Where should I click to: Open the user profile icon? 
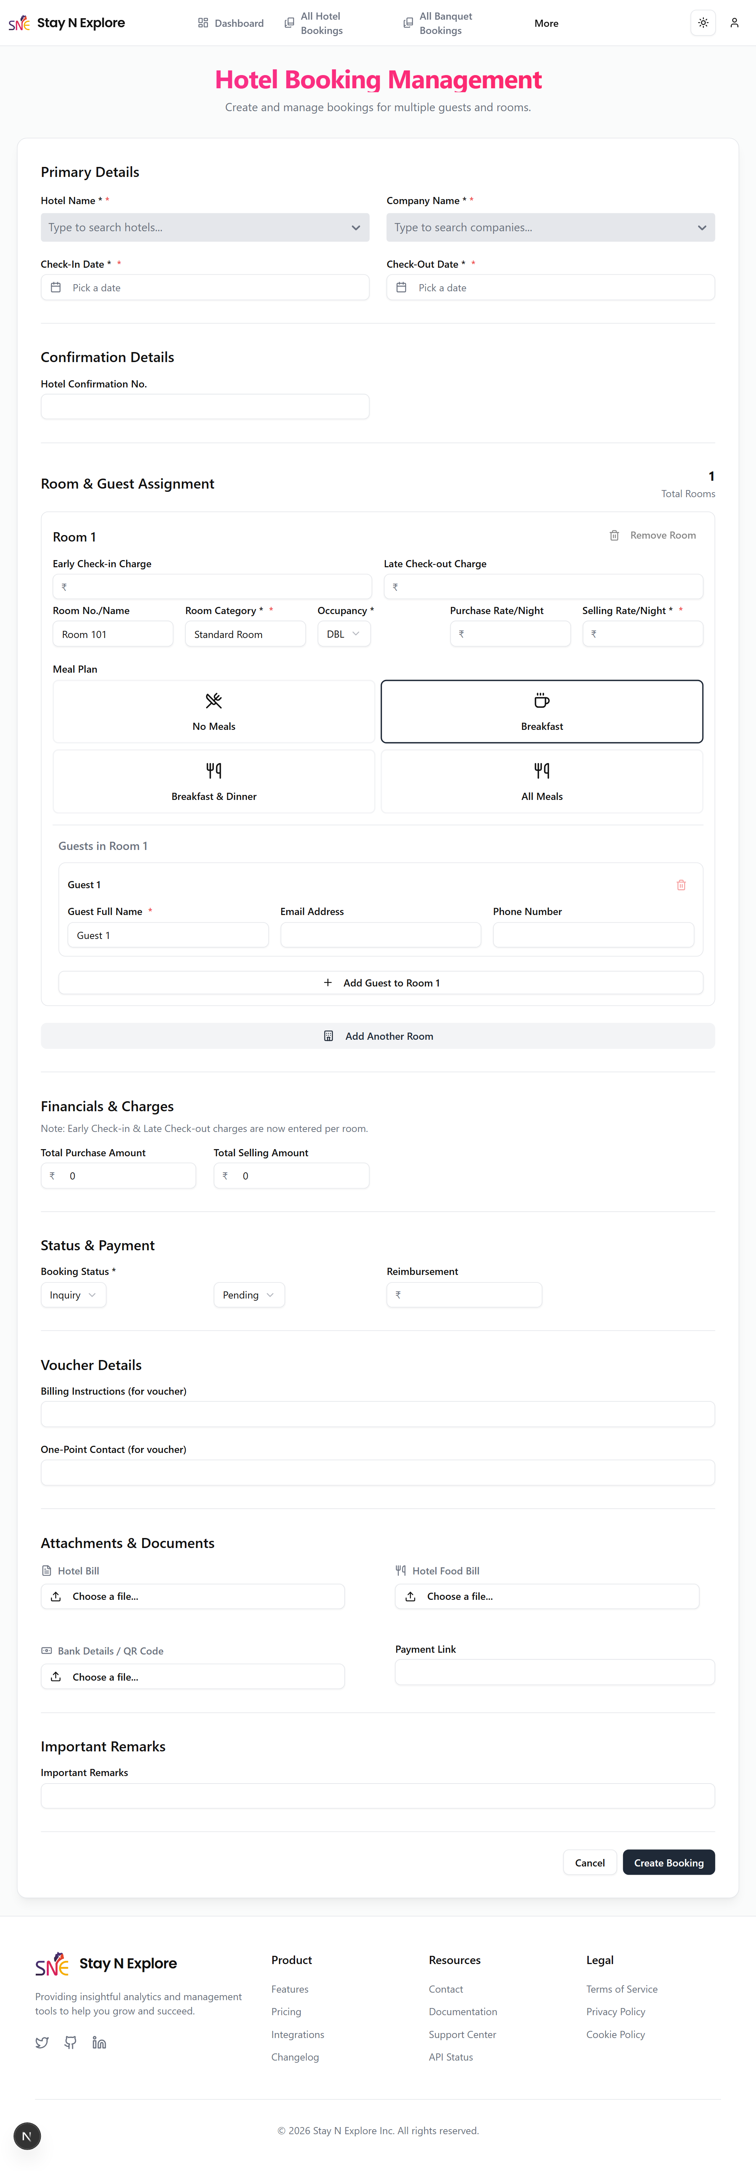(x=734, y=23)
